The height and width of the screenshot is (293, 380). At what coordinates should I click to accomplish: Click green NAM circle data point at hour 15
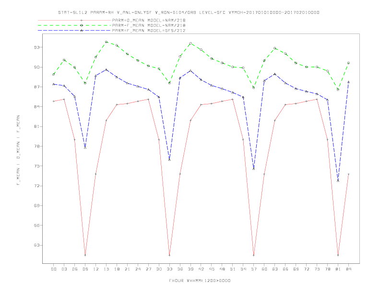[106, 42]
